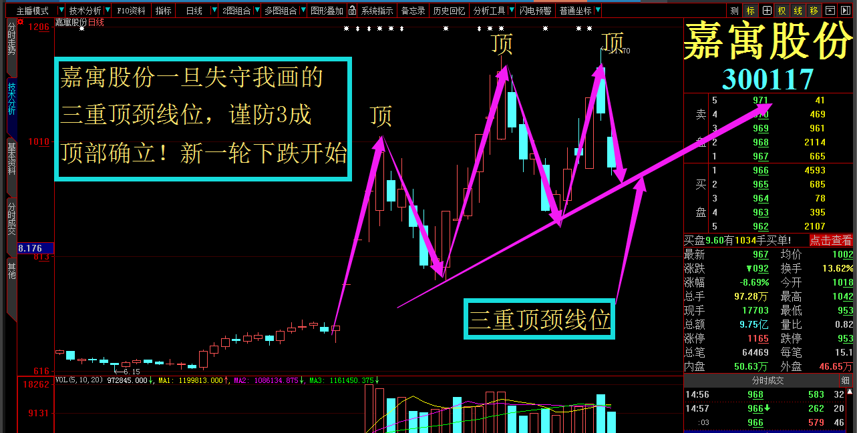Click sell level 5 price 971
857x433 pixels.
(760, 100)
